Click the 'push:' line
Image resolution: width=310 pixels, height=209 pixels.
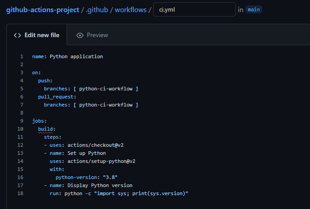(x=45, y=81)
